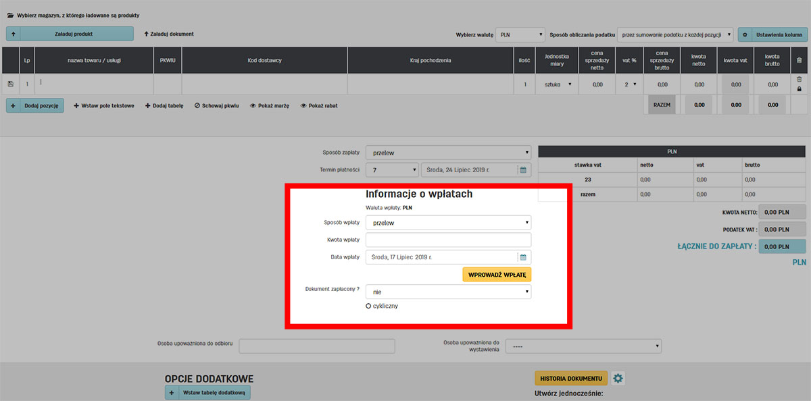Click the folder icon for warehouse selection
Image resolution: width=811 pixels, height=401 pixels.
tap(10, 15)
